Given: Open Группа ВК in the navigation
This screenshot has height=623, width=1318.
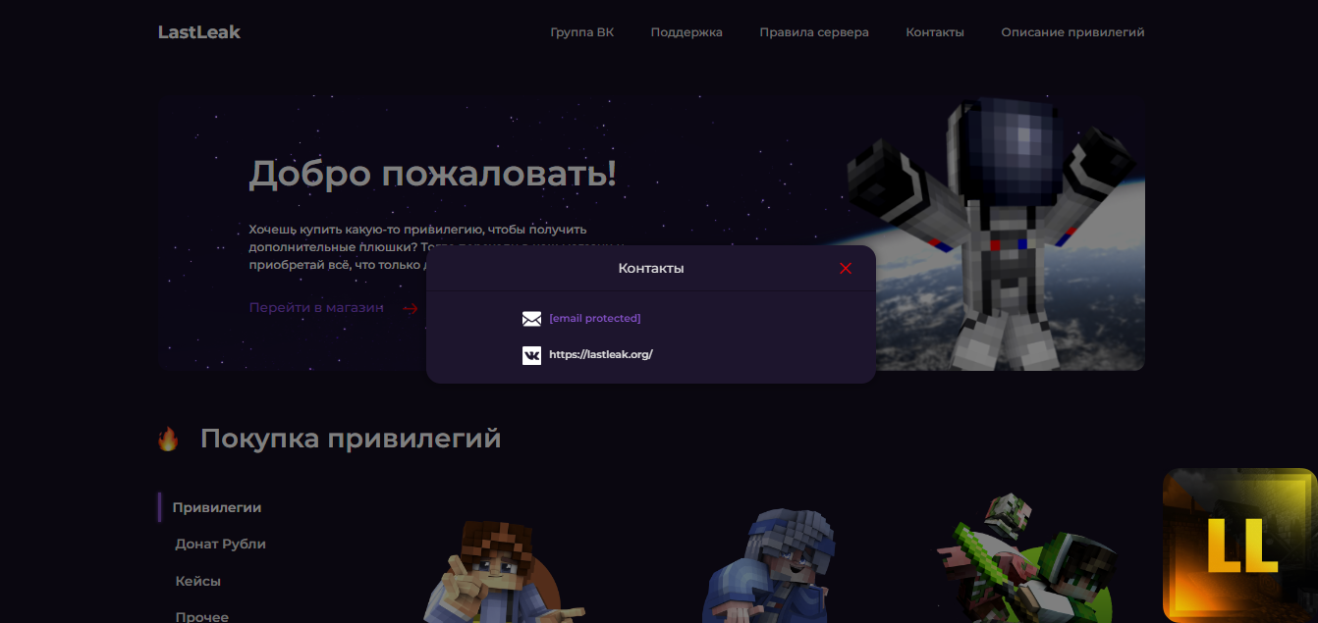Looking at the screenshot, I should click(x=581, y=32).
